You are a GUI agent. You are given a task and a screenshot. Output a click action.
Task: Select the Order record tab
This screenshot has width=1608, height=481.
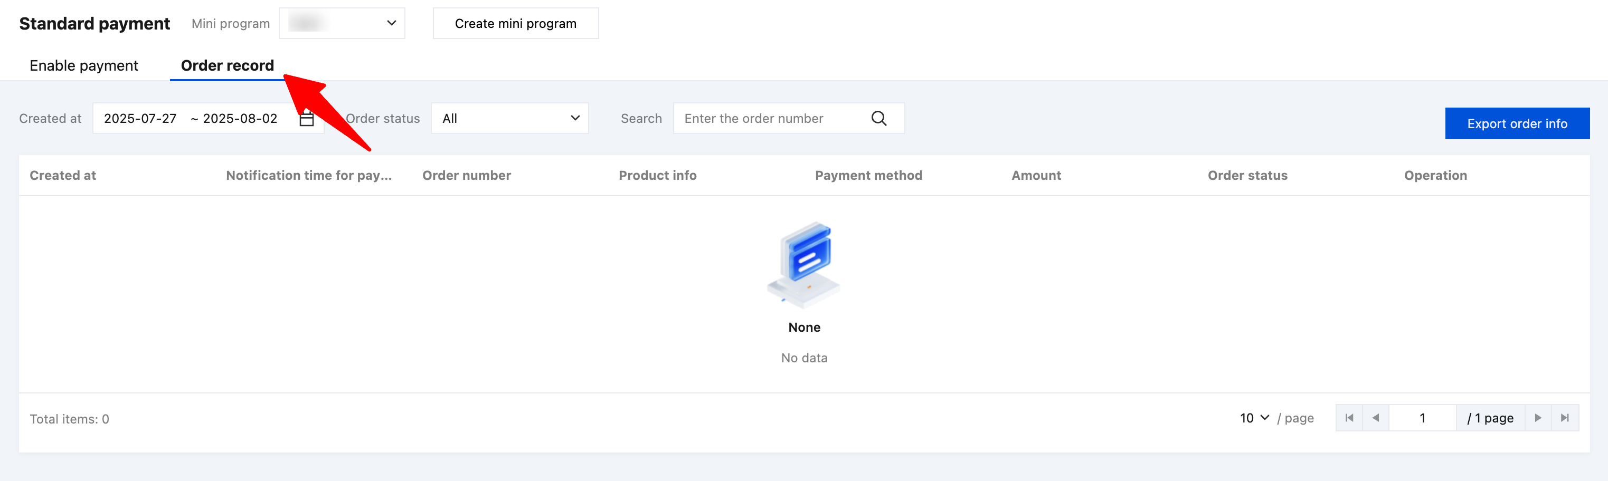[x=227, y=65]
